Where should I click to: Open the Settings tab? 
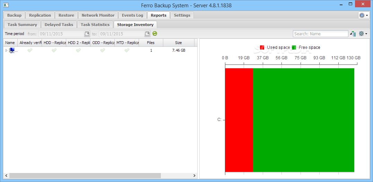click(x=182, y=15)
